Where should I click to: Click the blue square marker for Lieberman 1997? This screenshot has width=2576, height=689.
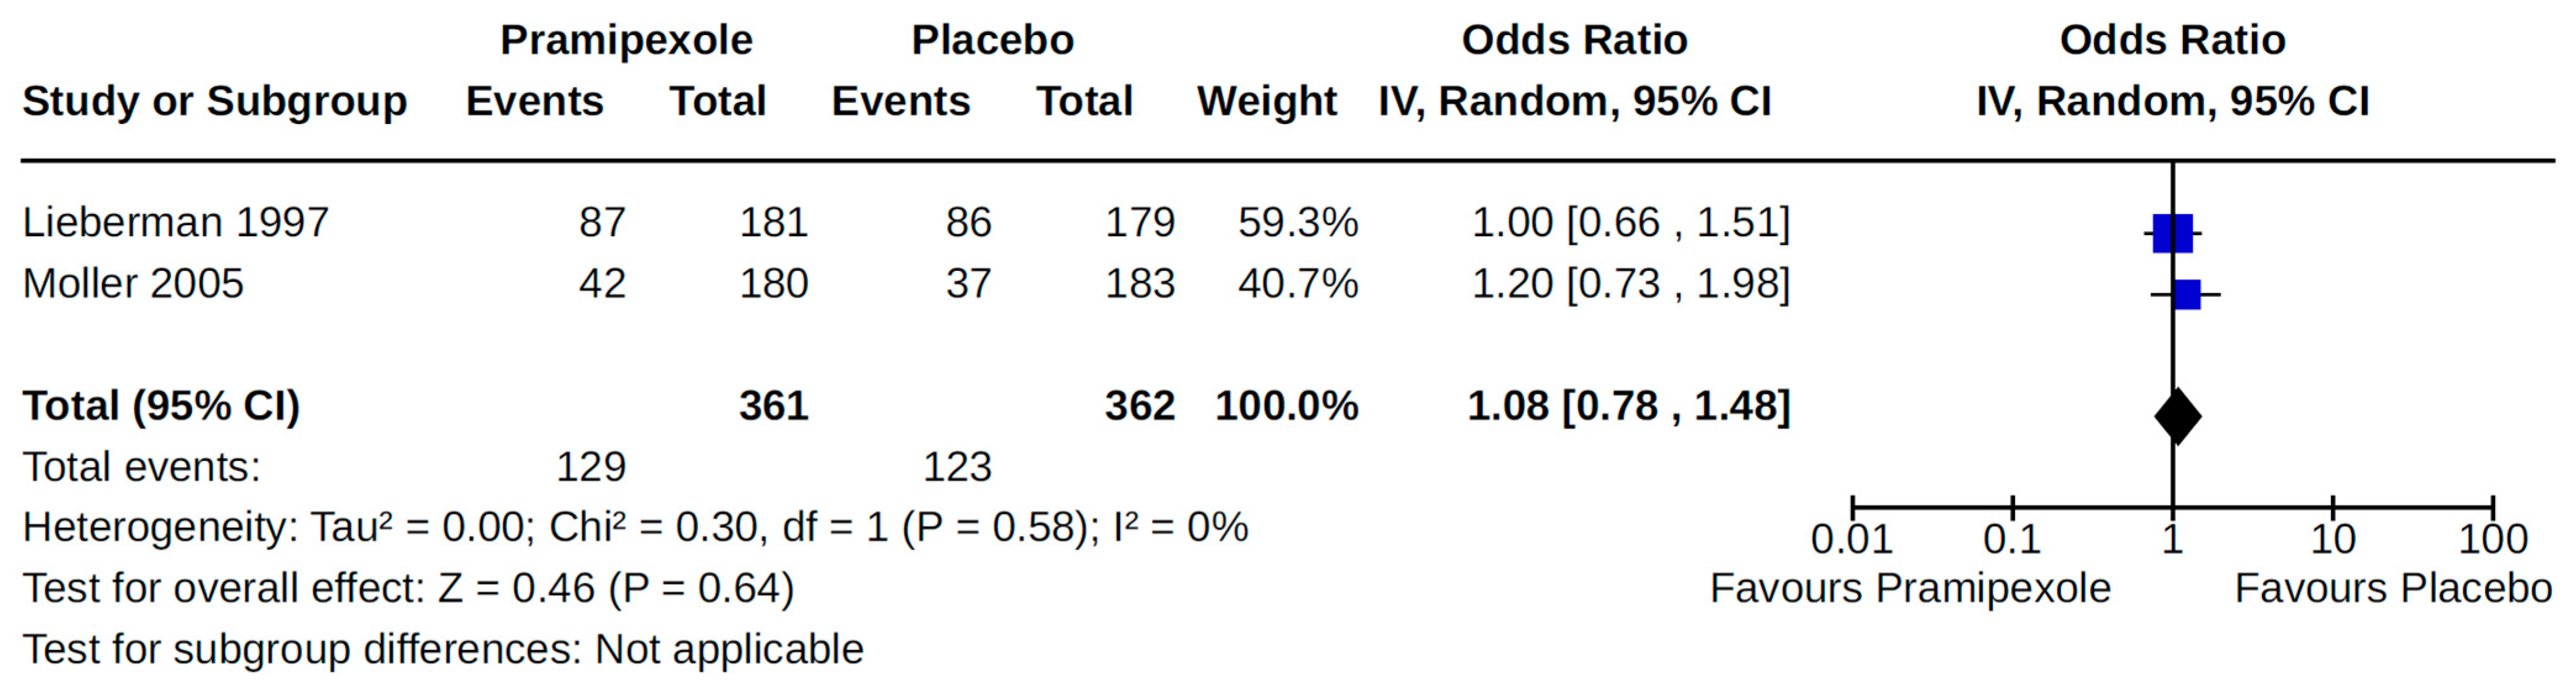tap(2172, 233)
